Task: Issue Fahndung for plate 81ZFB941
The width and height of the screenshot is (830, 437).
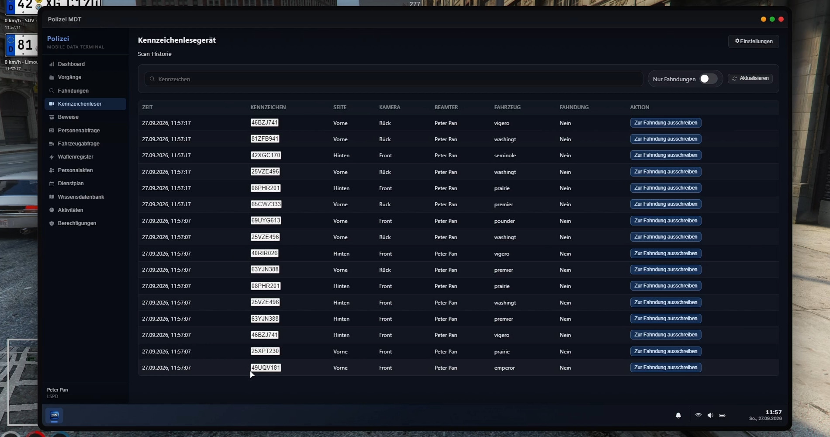Action: coord(666,139)
